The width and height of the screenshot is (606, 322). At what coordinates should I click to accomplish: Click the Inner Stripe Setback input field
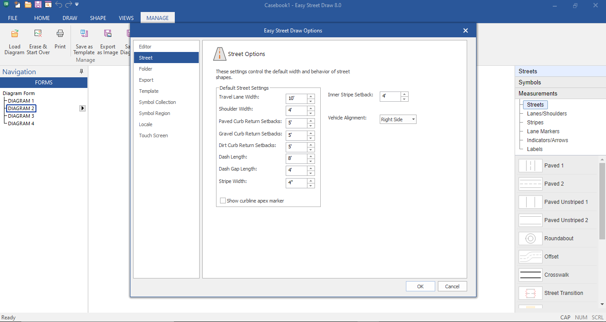pos(390,96)
